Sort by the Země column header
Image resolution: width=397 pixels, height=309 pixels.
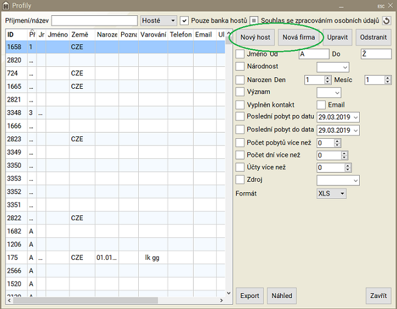pyautogui.click(x=81, y=35)
